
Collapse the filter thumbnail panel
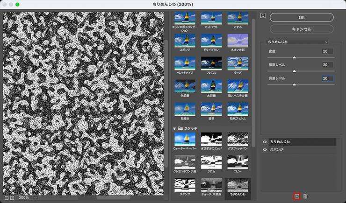click(x=263, y=15)
